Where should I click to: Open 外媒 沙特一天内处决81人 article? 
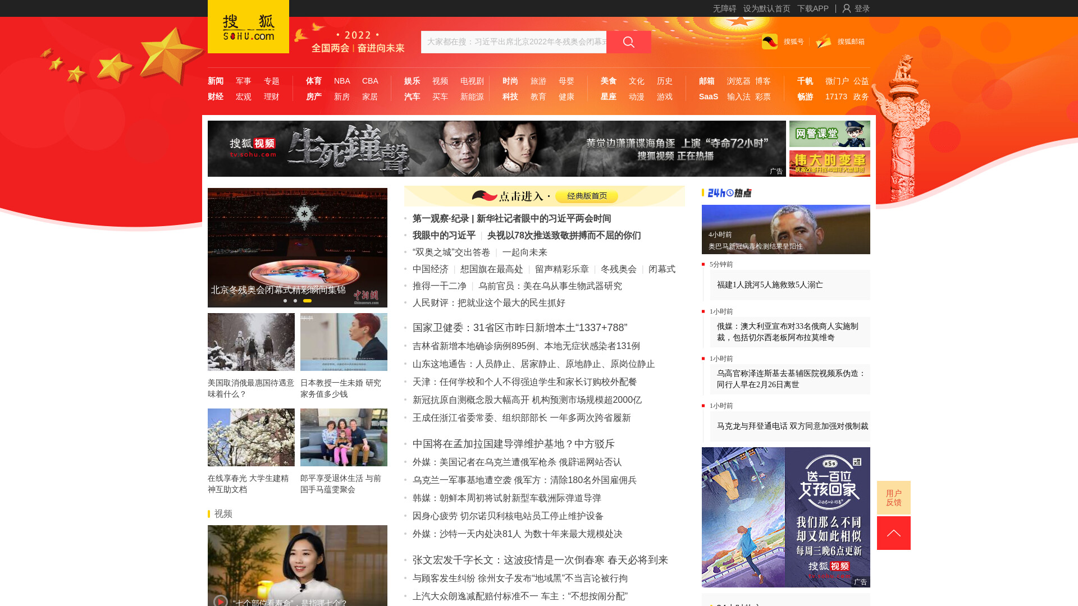518,534
